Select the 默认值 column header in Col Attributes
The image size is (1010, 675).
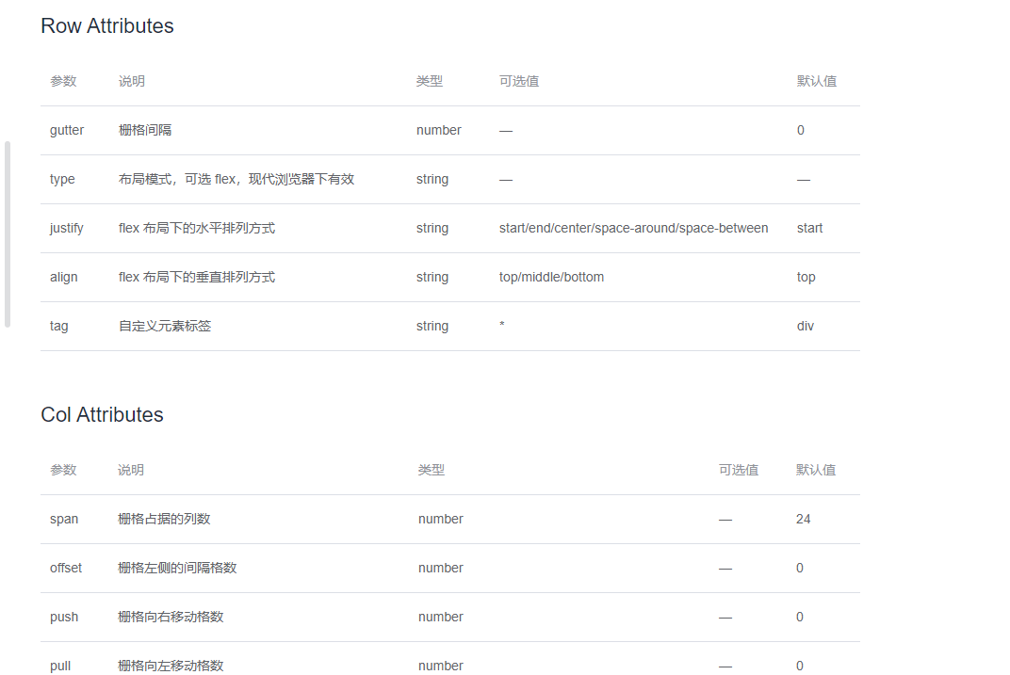817,470
